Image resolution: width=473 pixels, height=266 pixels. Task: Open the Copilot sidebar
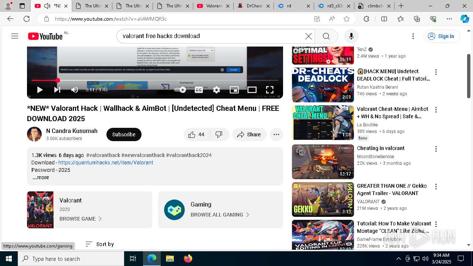(465, 19)
